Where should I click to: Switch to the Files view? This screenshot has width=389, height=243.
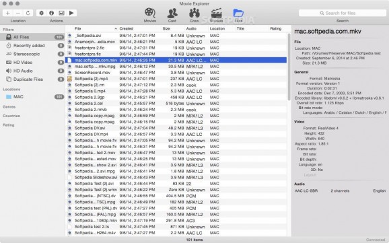238,15
